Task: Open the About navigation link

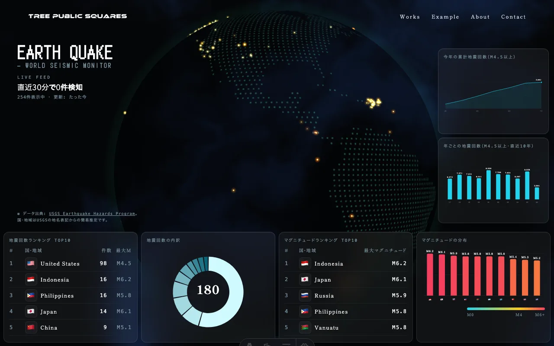Action: [480, 17]
